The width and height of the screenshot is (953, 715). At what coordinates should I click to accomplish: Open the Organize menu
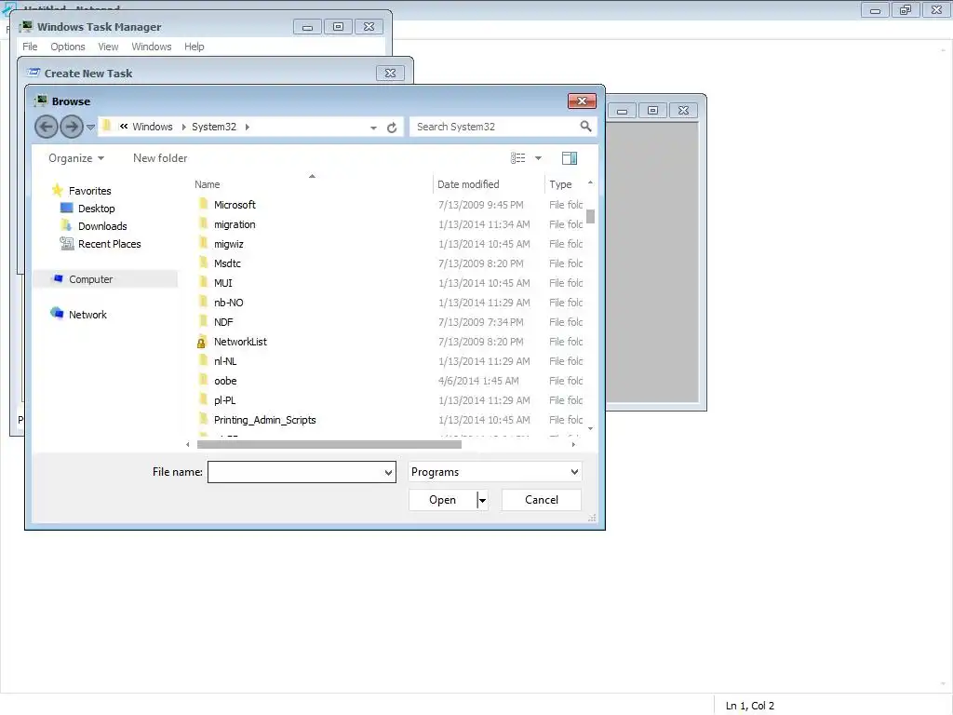point(76,158)
